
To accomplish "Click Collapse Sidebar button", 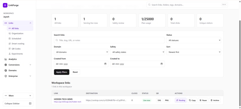I will (x=18, y=103).
